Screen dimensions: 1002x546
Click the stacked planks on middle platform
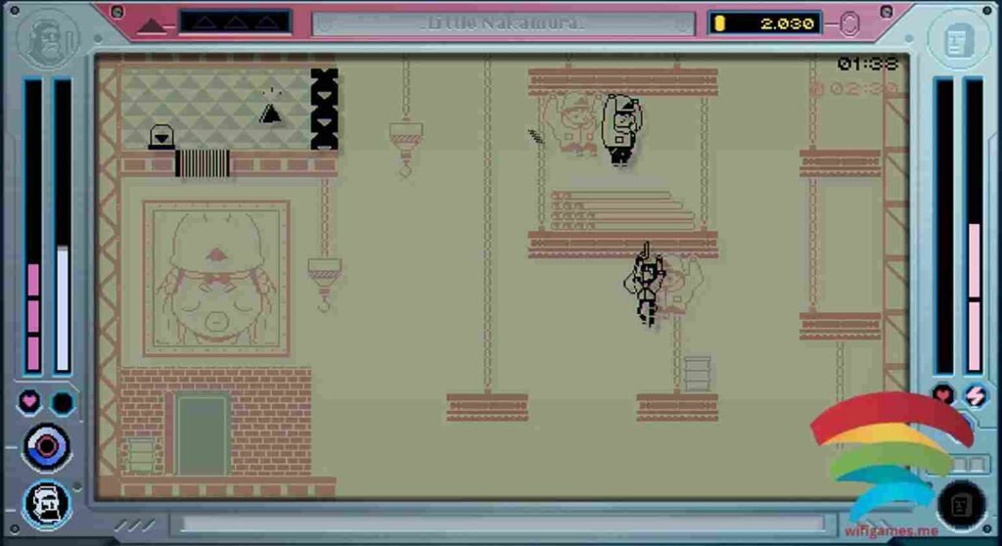pos(621,210)
